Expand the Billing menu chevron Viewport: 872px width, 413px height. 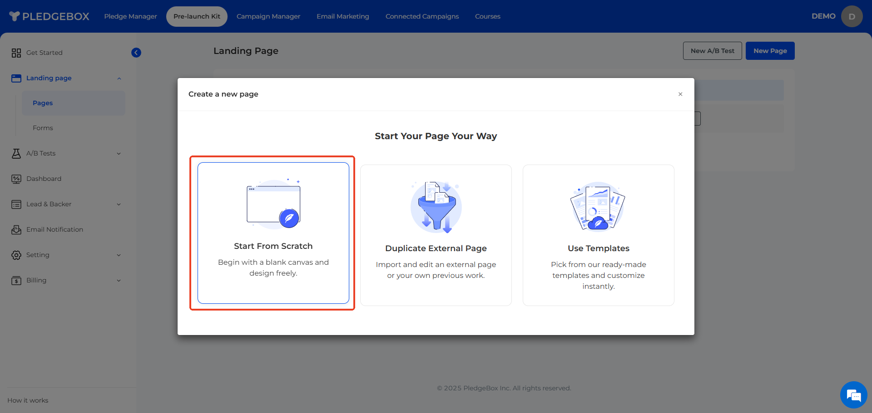(119, 281)
